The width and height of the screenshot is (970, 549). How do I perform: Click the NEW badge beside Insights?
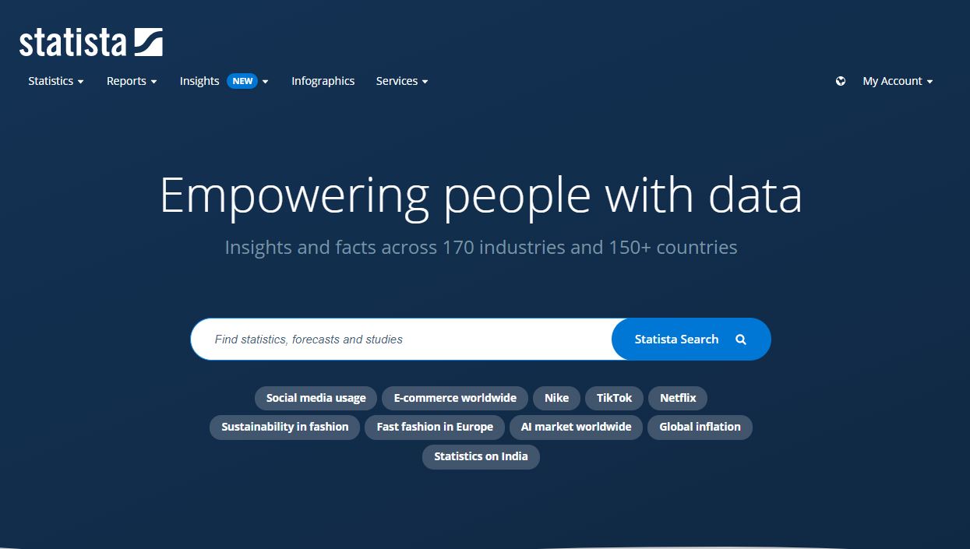242,81
